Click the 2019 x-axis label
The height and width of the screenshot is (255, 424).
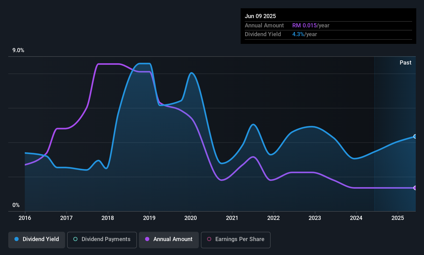pyautogui.click(x=149, y=218)
